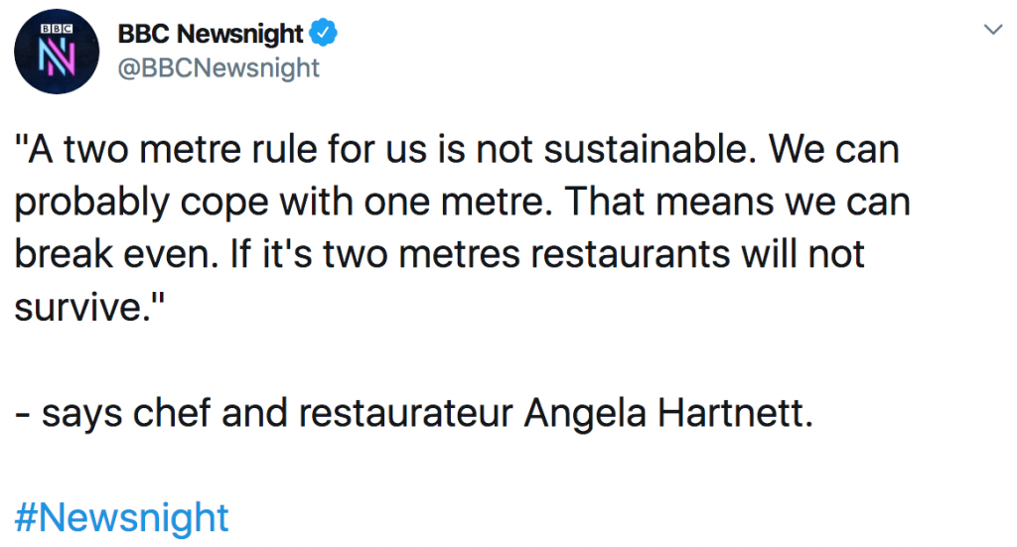Viewport: 1017px width, 547px height.
Task: Click the line mentioning Angela Hartnett
Action: [x=414, y=413]
